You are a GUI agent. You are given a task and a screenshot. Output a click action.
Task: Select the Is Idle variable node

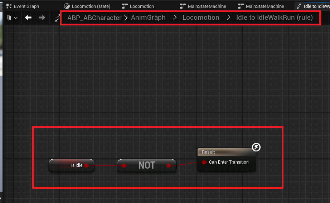coord(72,165)
